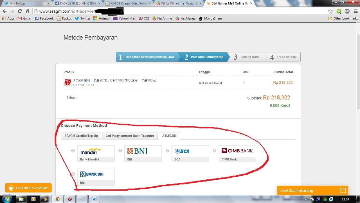Expand the Other bookmarks dropdown
The height and width of the screenshot is (203, 360).
coord(343,18)
